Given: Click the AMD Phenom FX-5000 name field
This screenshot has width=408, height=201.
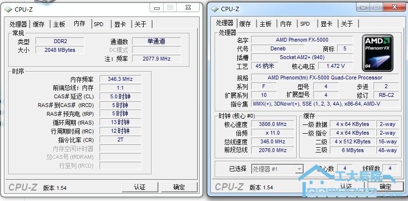Looking at the screenshot, I should [x=302, y=40].
